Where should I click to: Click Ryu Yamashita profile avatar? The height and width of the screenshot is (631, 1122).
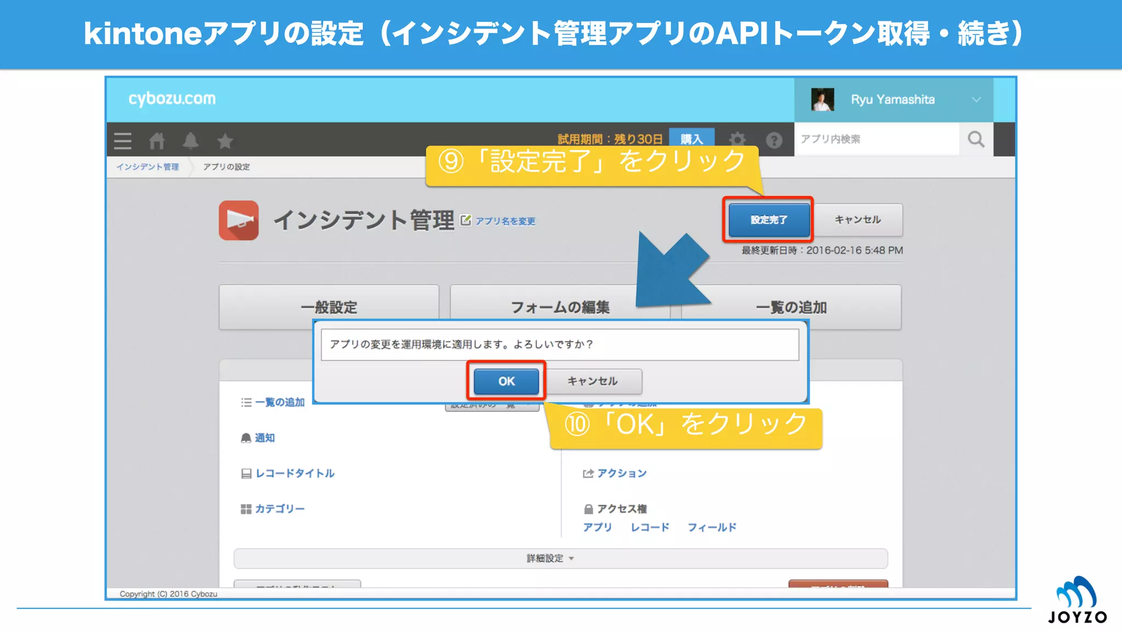pos(822,100)
